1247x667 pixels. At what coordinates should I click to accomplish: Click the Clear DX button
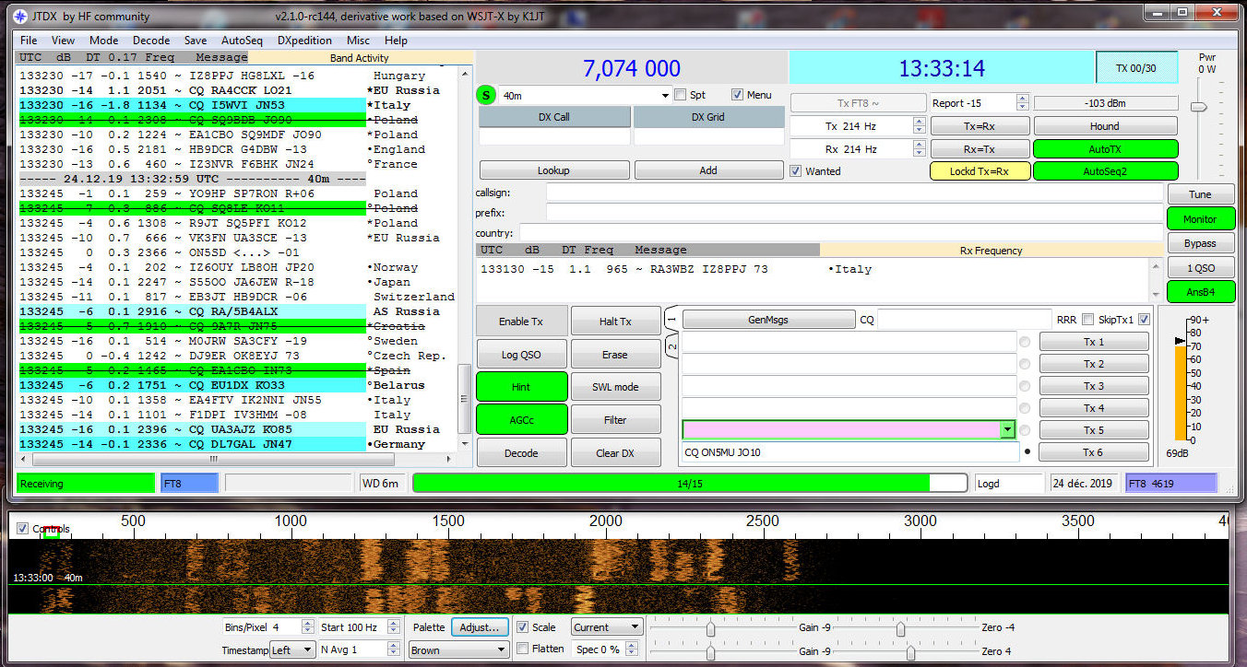point(615,453)
